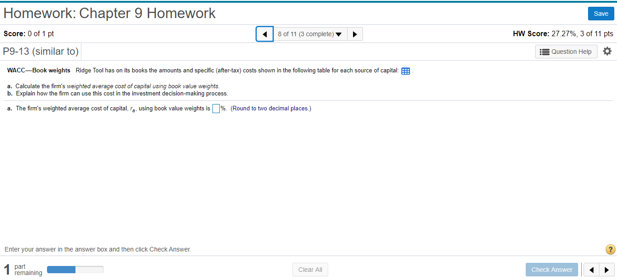Image resolution: width=617 pixels, height=280 pixels.
Task: Go to next question using top arrow
Action: coord(355,34)
